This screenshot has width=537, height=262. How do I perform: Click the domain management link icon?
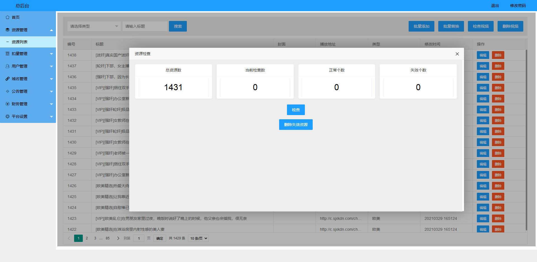tap(8, 79)
